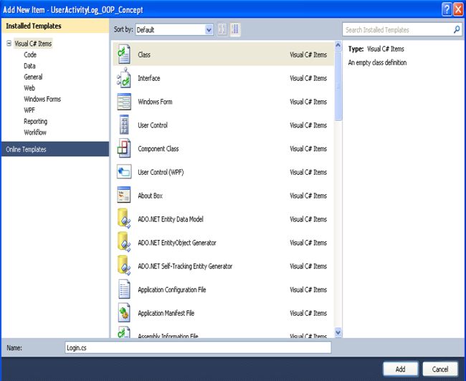Switch to medium icons view

tap(234, 29)
